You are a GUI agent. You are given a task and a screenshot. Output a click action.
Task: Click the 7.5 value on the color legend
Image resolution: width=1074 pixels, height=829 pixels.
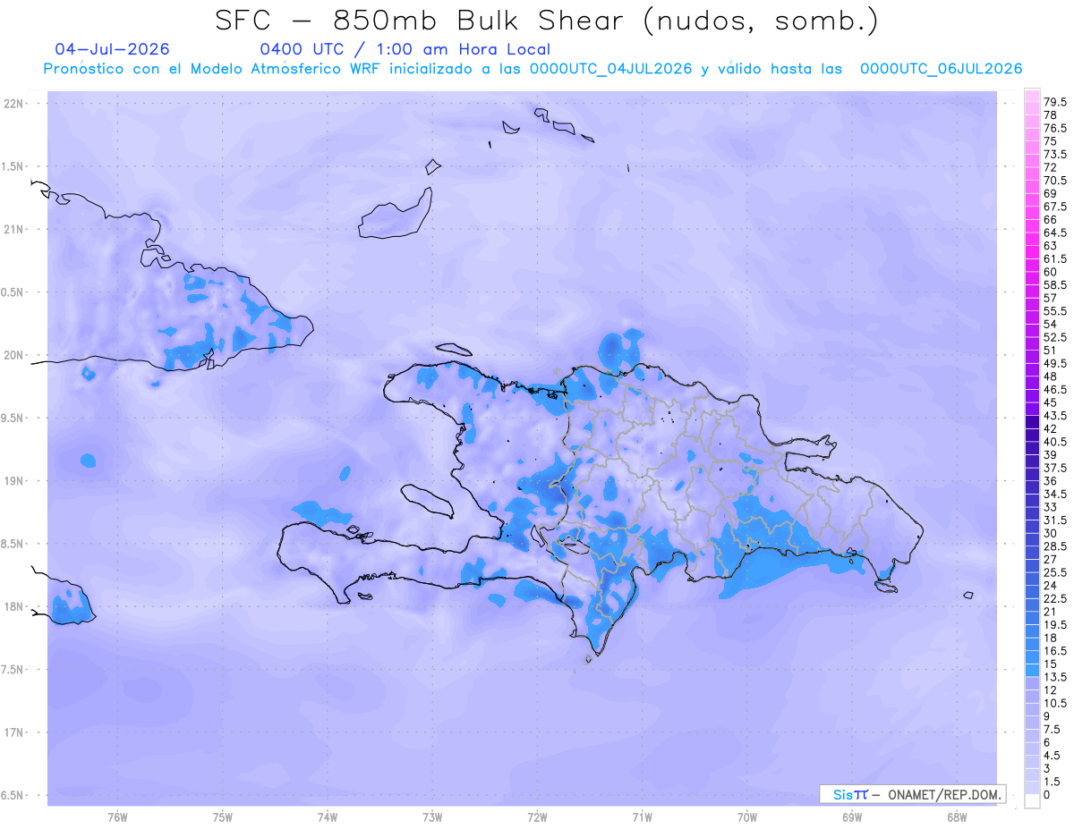(1053, 729)
